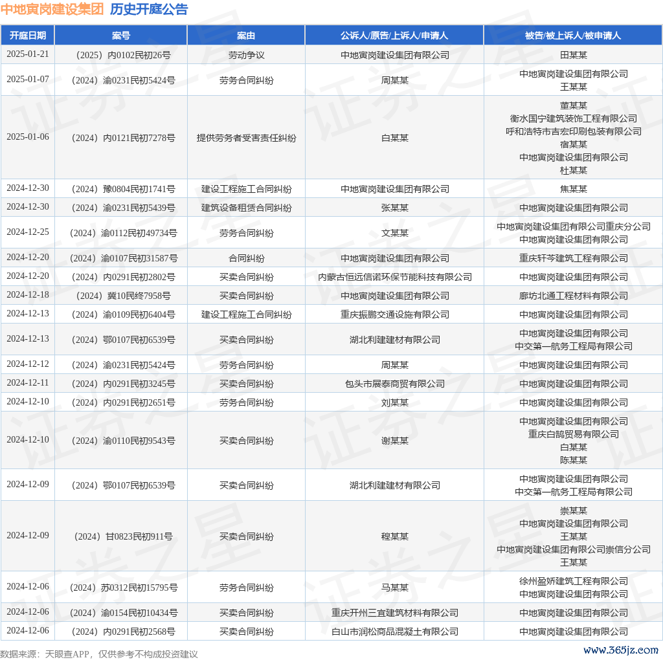This screenshot has width=663, height=660.
Task: Click 中地寅岗建设集团有限公司重庆分公司
Action: click(x=574, y=226)
